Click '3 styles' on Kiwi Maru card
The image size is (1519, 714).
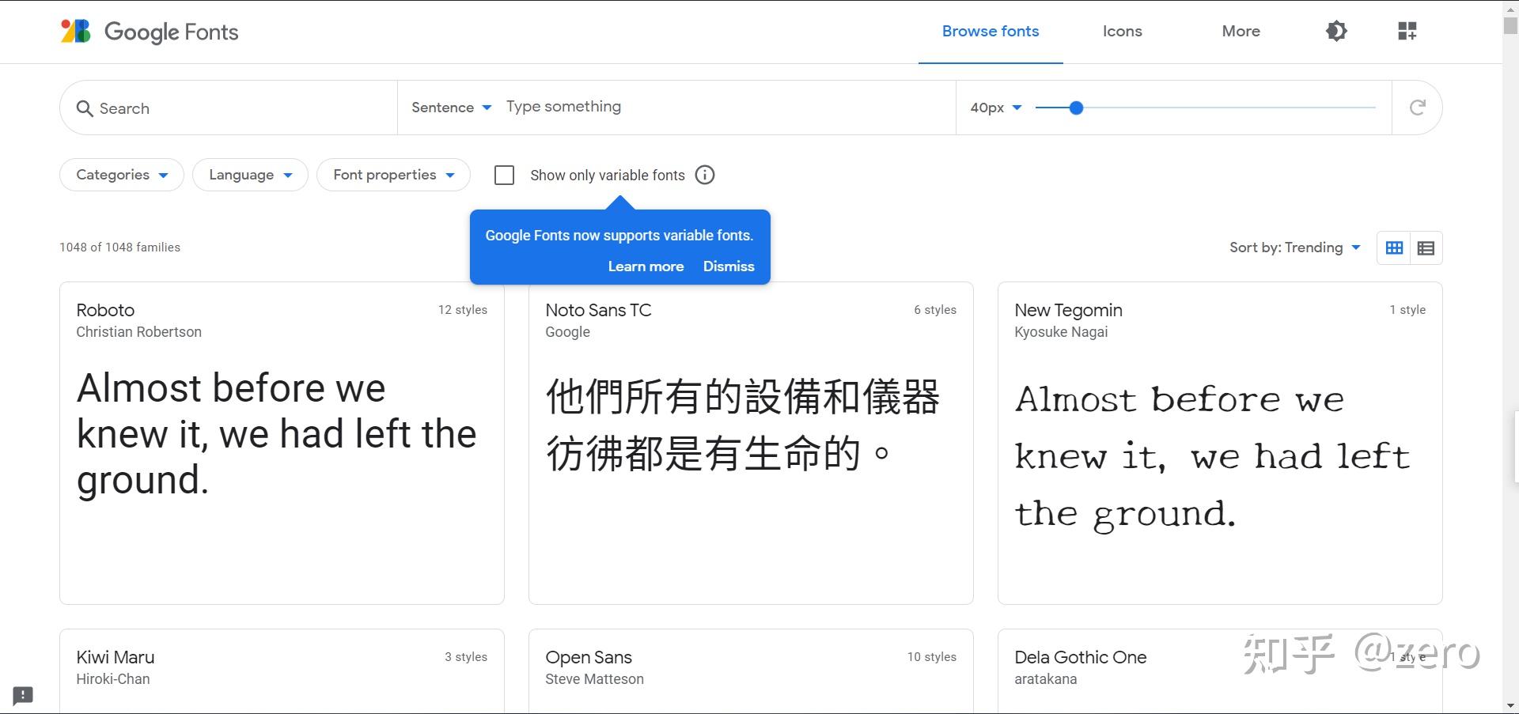466,657
